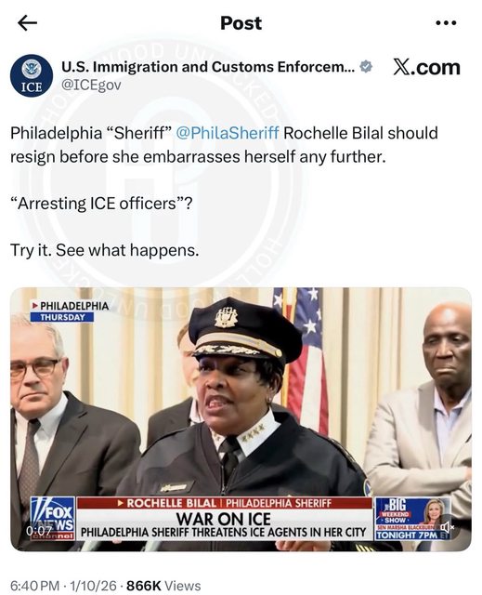
Task: Unmute the video with speaker icon
Action: (446, 527)
